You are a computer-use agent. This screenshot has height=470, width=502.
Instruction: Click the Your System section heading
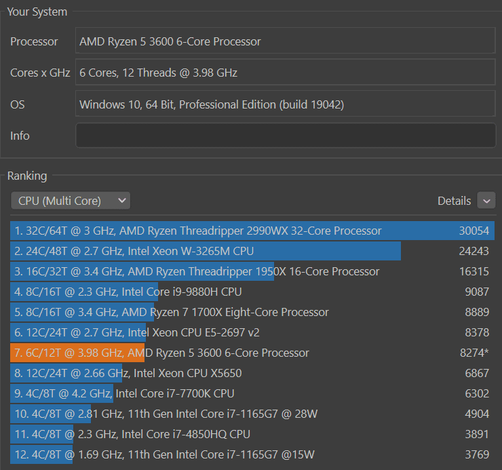pyautogui.click(x=37, y=12)
